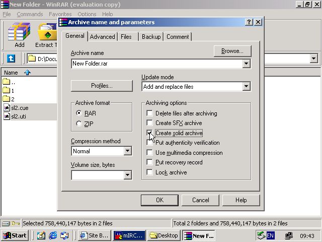The image size is (322, 242).
Task: Click the Browse... button
Action: 232,51
